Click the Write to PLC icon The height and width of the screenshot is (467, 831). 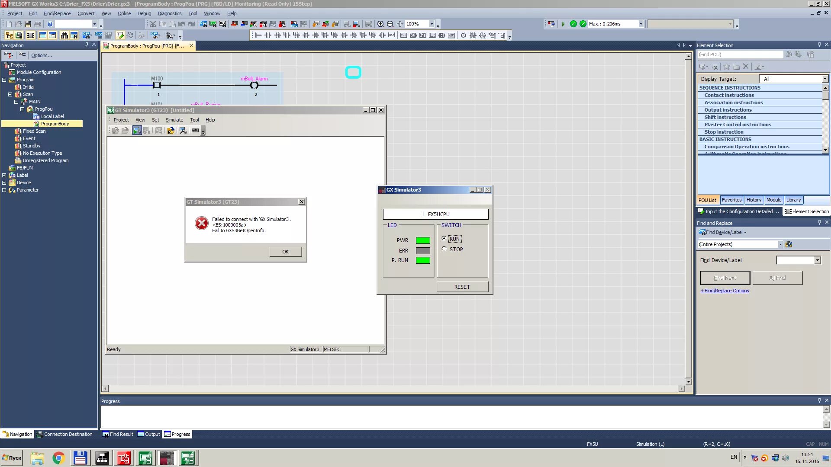(x=235, y=24)
